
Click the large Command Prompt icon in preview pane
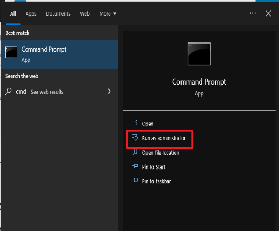199,54
